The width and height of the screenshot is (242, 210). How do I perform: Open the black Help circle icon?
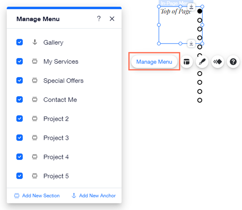(x=233, y=62)
